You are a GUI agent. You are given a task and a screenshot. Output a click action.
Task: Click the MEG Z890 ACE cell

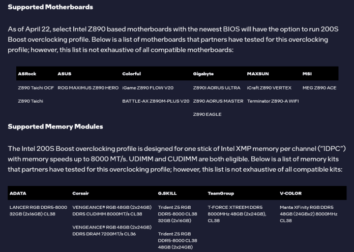(x=319, y=88)
